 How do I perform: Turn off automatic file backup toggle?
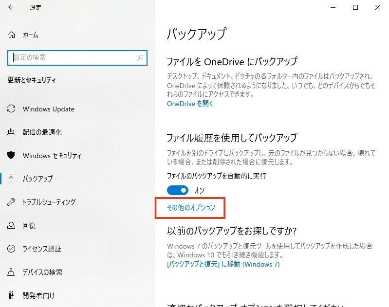tap(178, 190)
